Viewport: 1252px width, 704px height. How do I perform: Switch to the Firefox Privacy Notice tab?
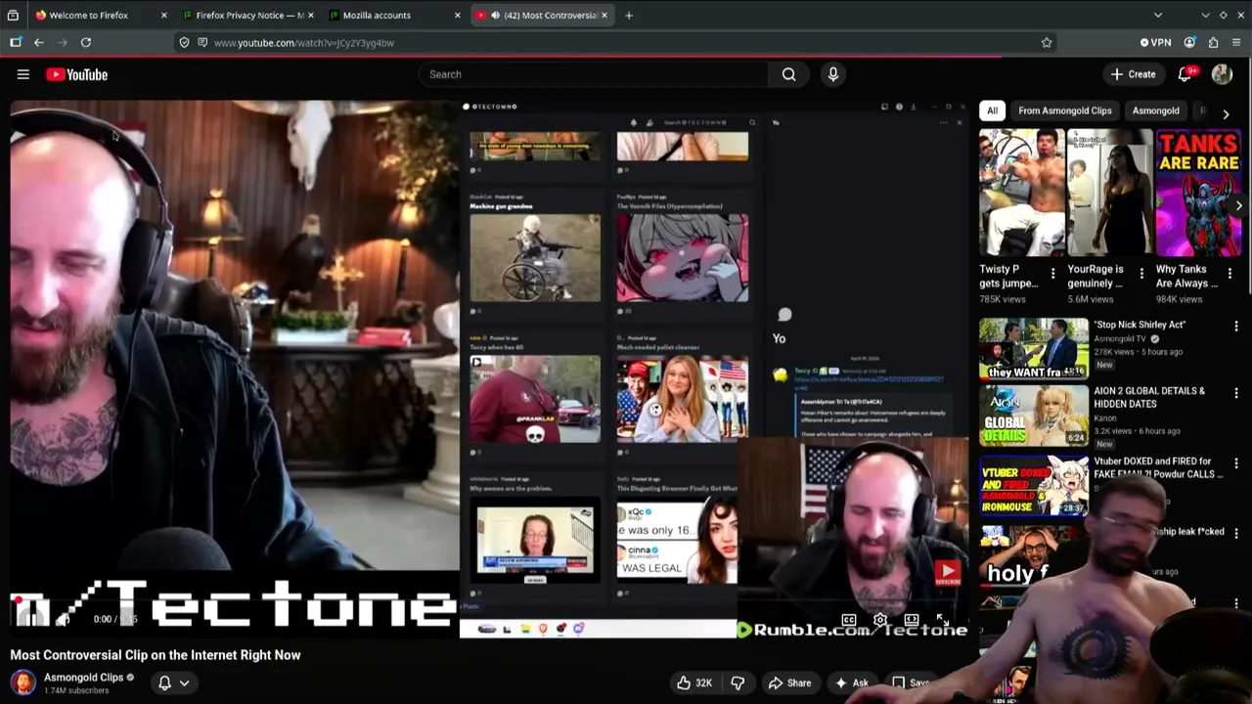pos(247,15)
